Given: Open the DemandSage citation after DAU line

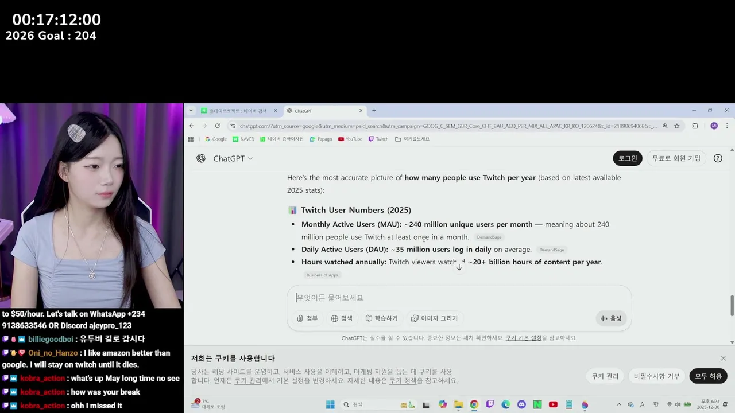Looking at the screenshot, I should (x=552, y=250).
